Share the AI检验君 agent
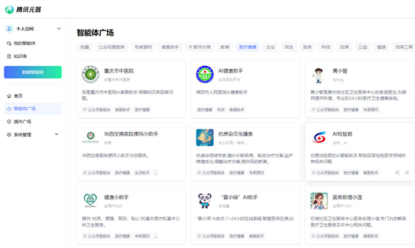This screenshot has width=415, height=248. (397, 173)
